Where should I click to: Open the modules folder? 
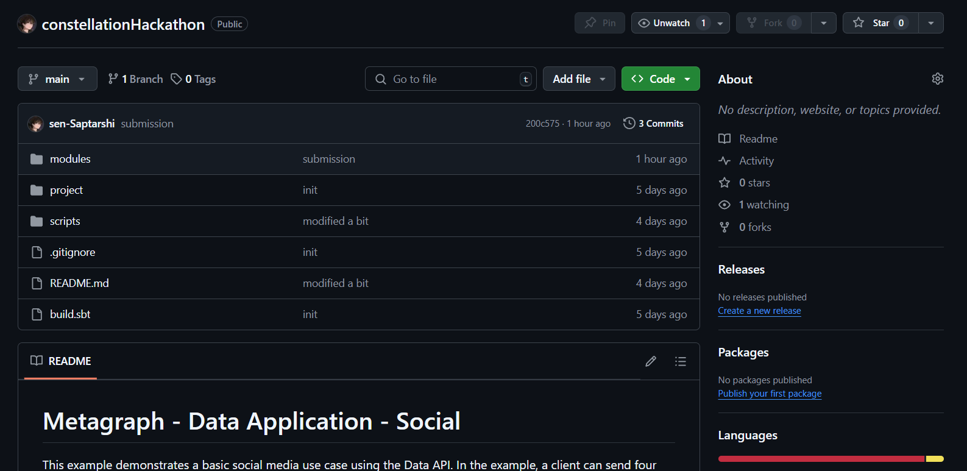pos(70,159)
